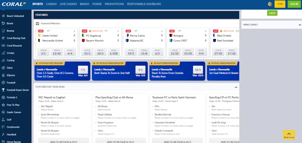The height and width of the screenshot is (143, 302).
Task: Open Toulouse FC vs Paris Saint-Germain title
Action: tap(174, 97)
